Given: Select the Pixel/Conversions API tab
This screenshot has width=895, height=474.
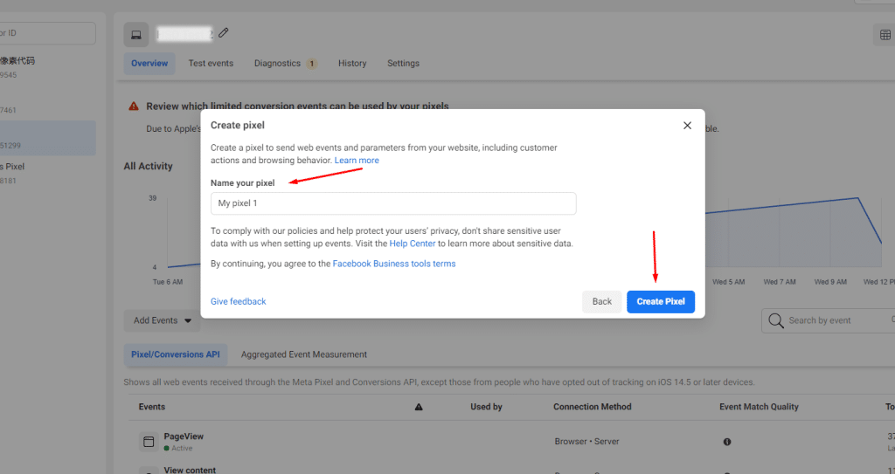Looking at the screenshot, I should 175,354.
